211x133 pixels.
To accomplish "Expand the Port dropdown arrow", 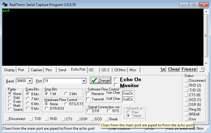I will click(84, 81).
